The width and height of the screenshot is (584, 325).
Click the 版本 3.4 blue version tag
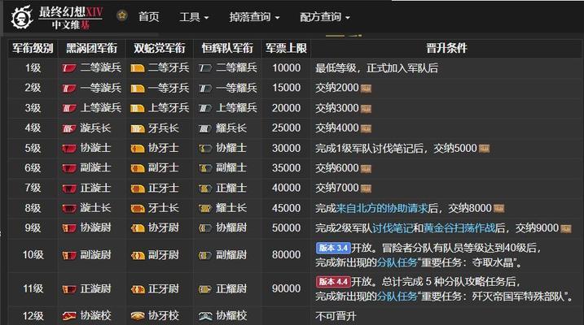333,248
